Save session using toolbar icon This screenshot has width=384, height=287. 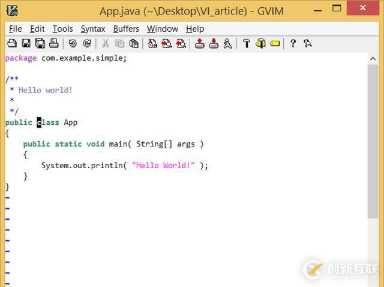coord(213,43)
